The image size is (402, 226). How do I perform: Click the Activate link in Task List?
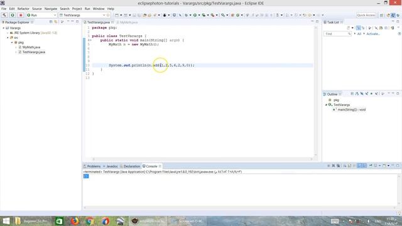click(373, 34)
